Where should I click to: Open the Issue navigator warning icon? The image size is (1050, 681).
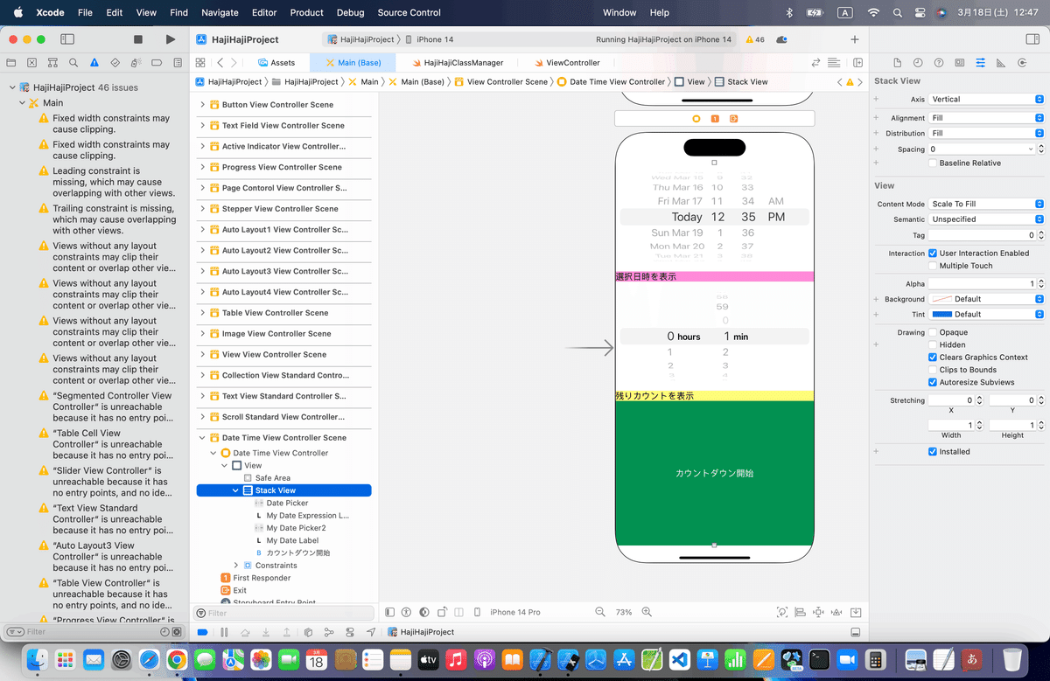coord(94,63)
